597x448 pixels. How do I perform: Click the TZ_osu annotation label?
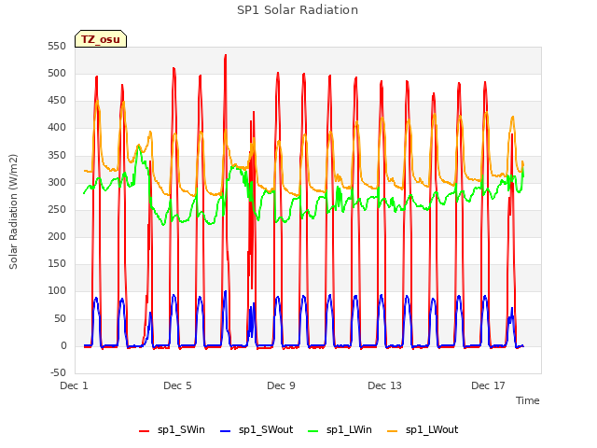click(x=101, y=39)
